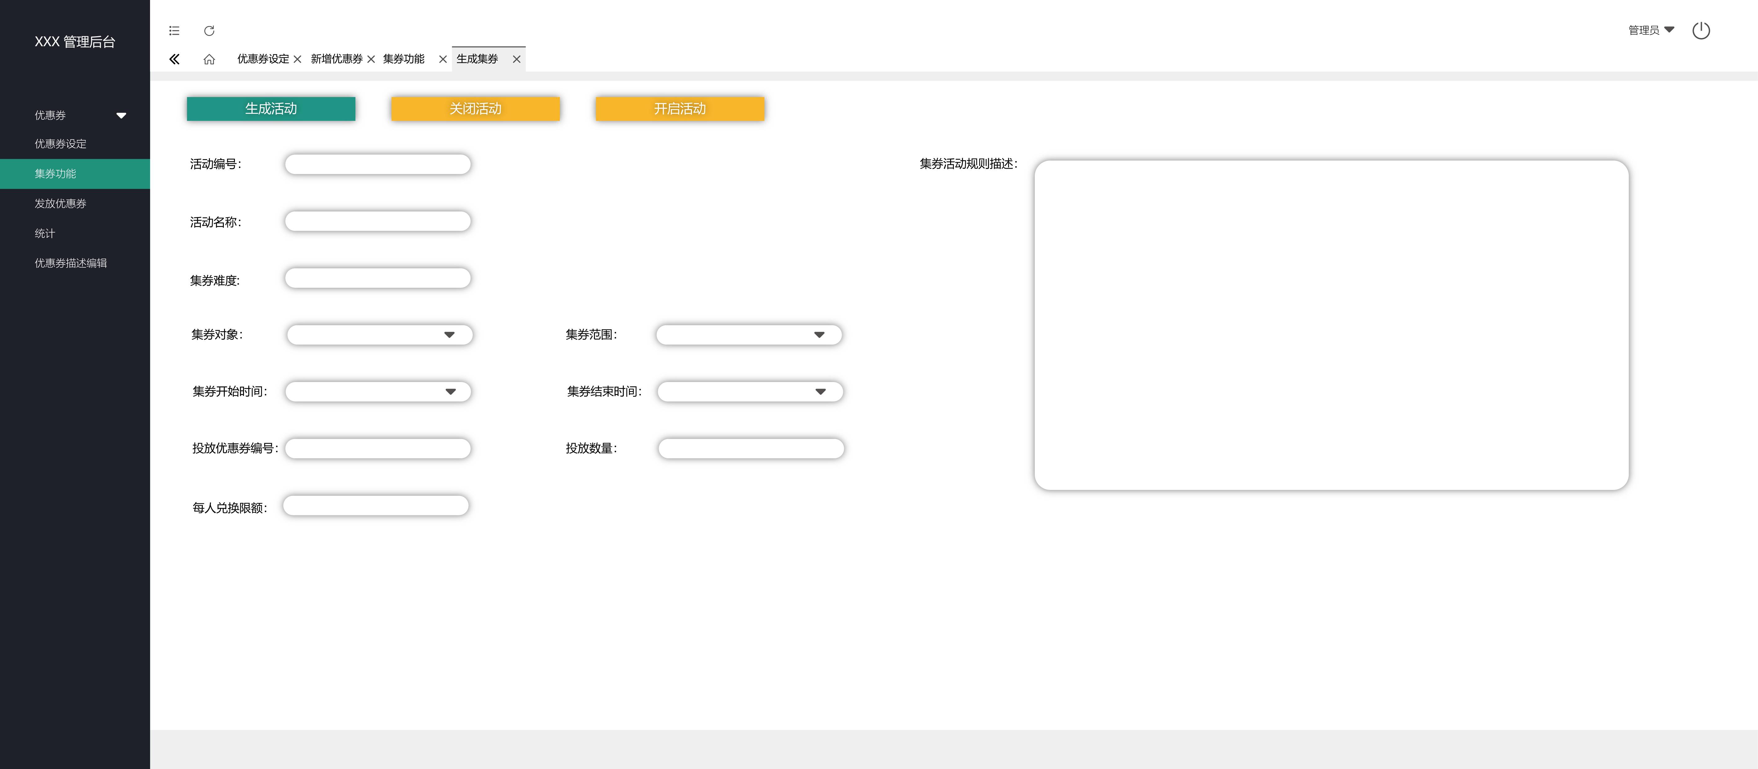
Task: Open the 集券范围 dropdown
Action: [819, 335]
